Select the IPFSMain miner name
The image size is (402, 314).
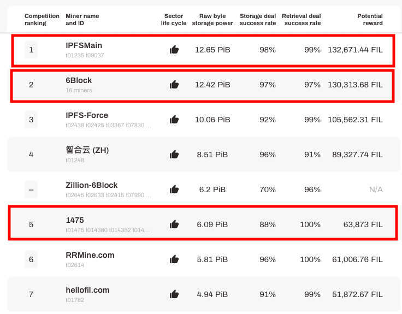click(84, 45)
